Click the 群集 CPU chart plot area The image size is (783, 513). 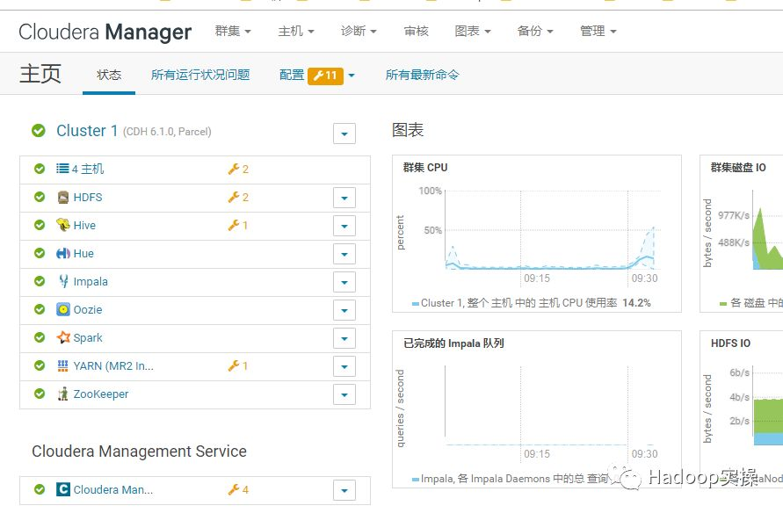tap(552, 230)
